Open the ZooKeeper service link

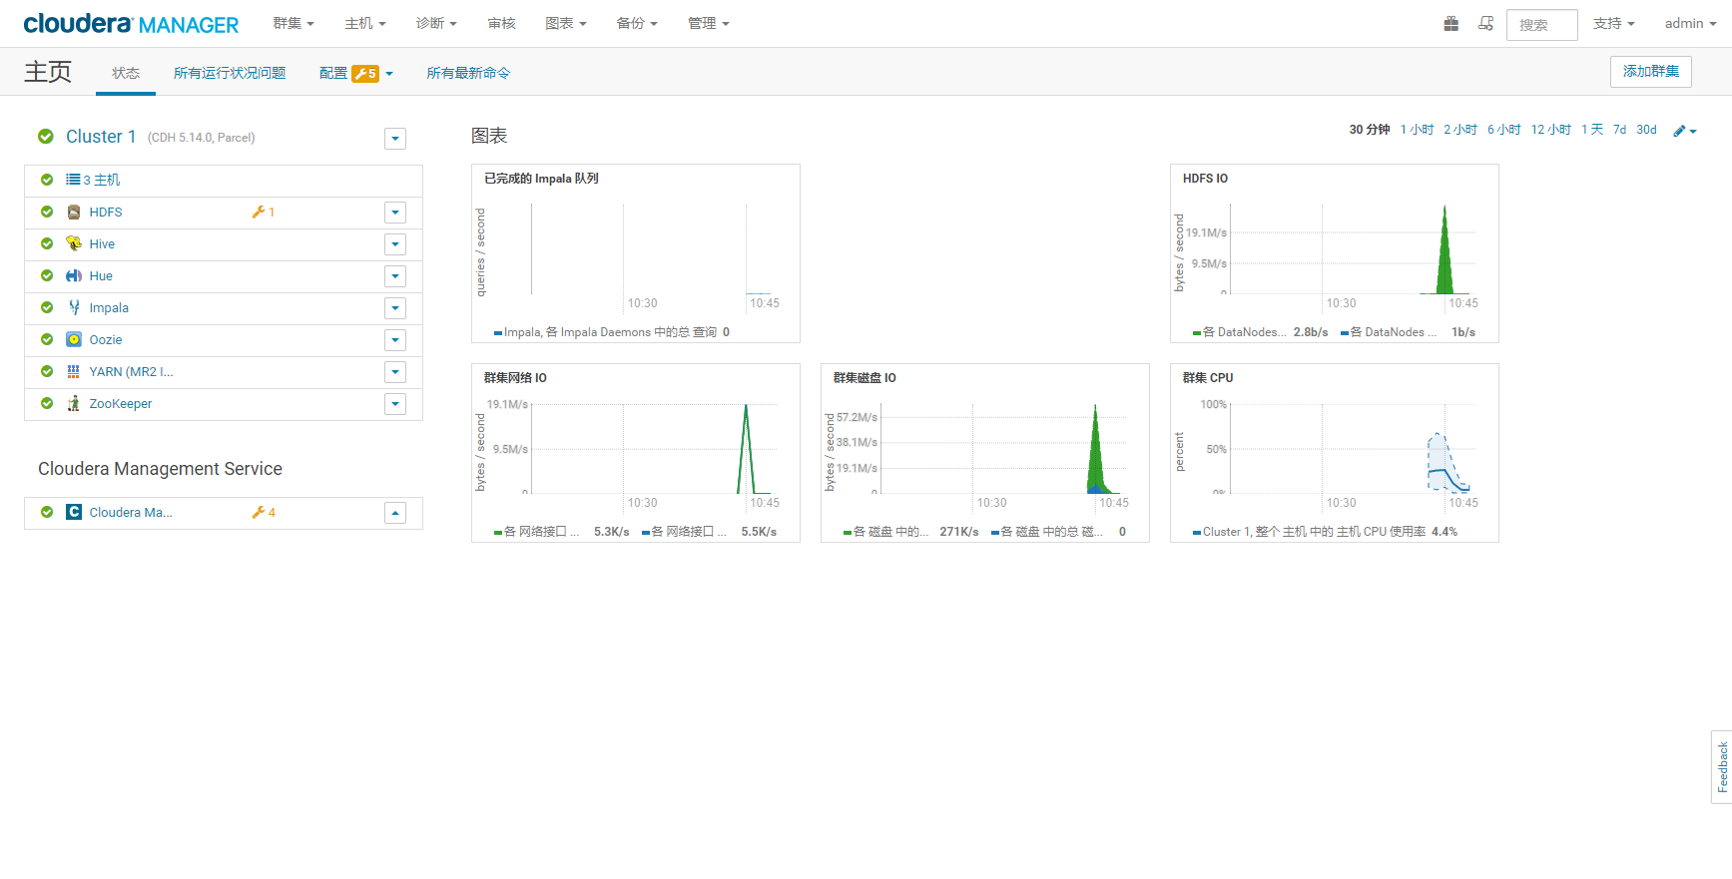coord(121,404)
